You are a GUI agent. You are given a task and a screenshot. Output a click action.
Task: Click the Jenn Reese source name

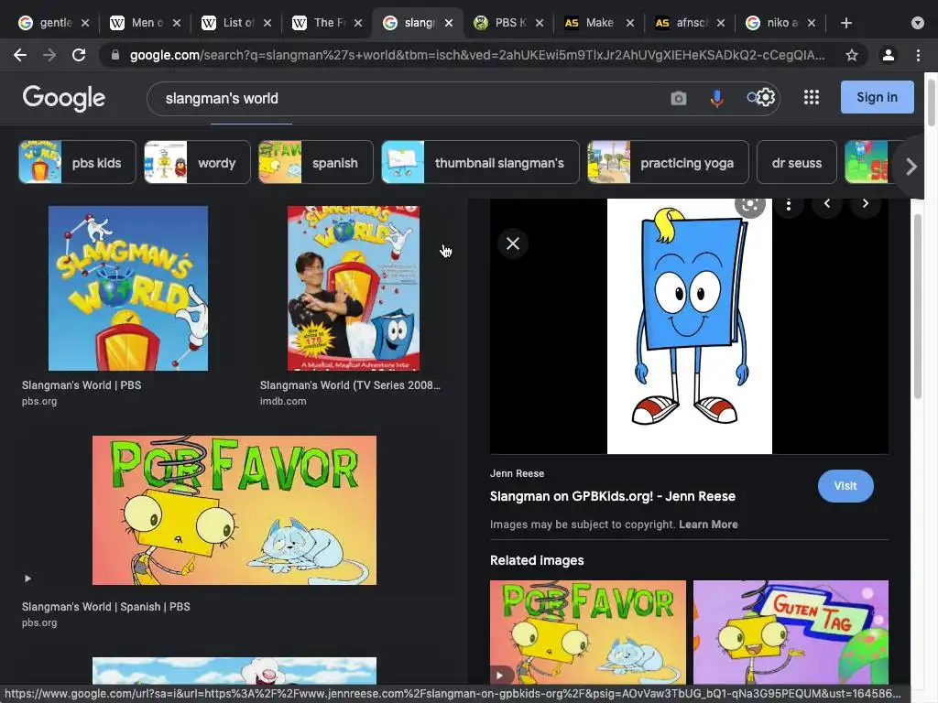(x=517, y=473)
